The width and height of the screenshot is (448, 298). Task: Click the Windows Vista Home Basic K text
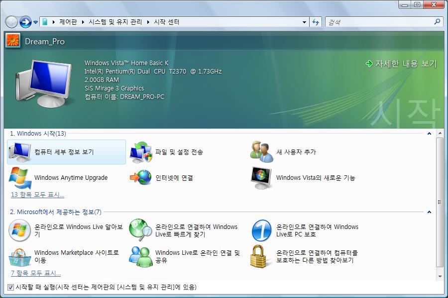tap(126, 63)
